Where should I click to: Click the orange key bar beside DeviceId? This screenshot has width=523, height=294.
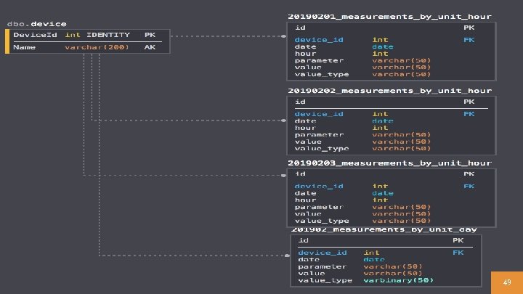(x=7, y=35)
